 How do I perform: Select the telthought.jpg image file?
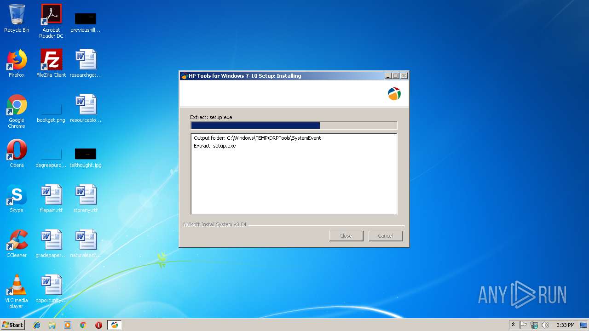click(x=86, y=157)
